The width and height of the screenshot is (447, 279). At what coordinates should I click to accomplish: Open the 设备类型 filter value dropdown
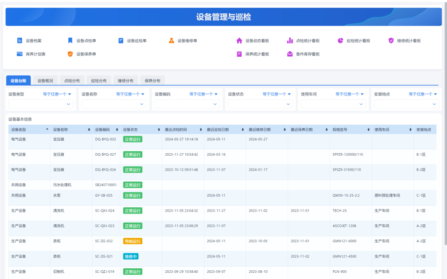pyautogui.click(x=40, y=104)
